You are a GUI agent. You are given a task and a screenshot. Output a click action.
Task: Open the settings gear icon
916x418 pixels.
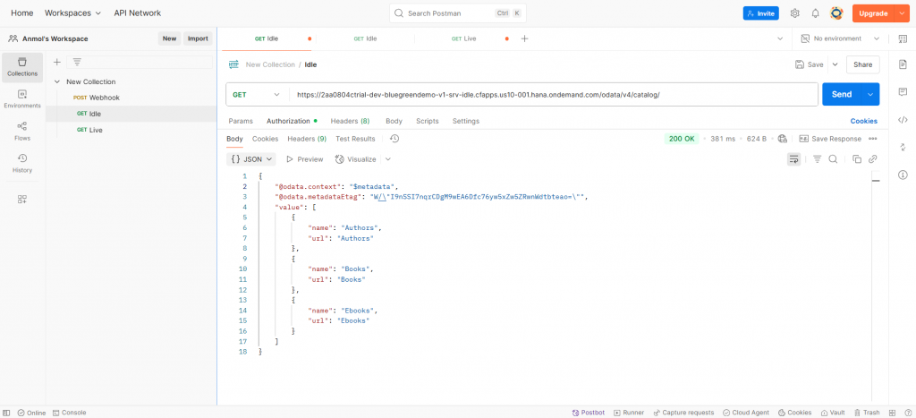(794, 13)
